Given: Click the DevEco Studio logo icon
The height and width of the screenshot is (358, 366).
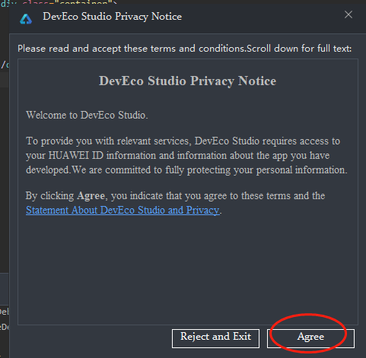Looking at the screenshot, I should click(26, 19).
